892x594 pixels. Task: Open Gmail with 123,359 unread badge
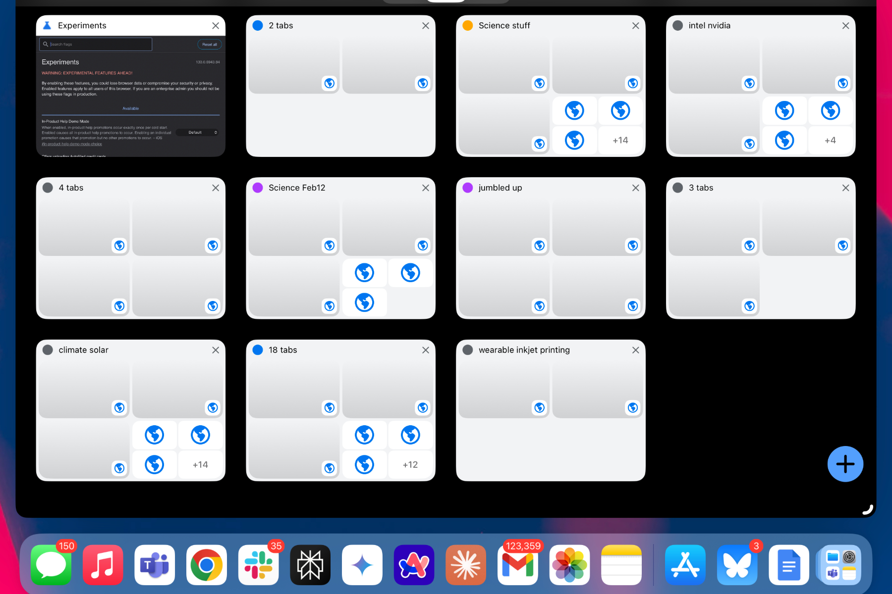coord(517,565)
